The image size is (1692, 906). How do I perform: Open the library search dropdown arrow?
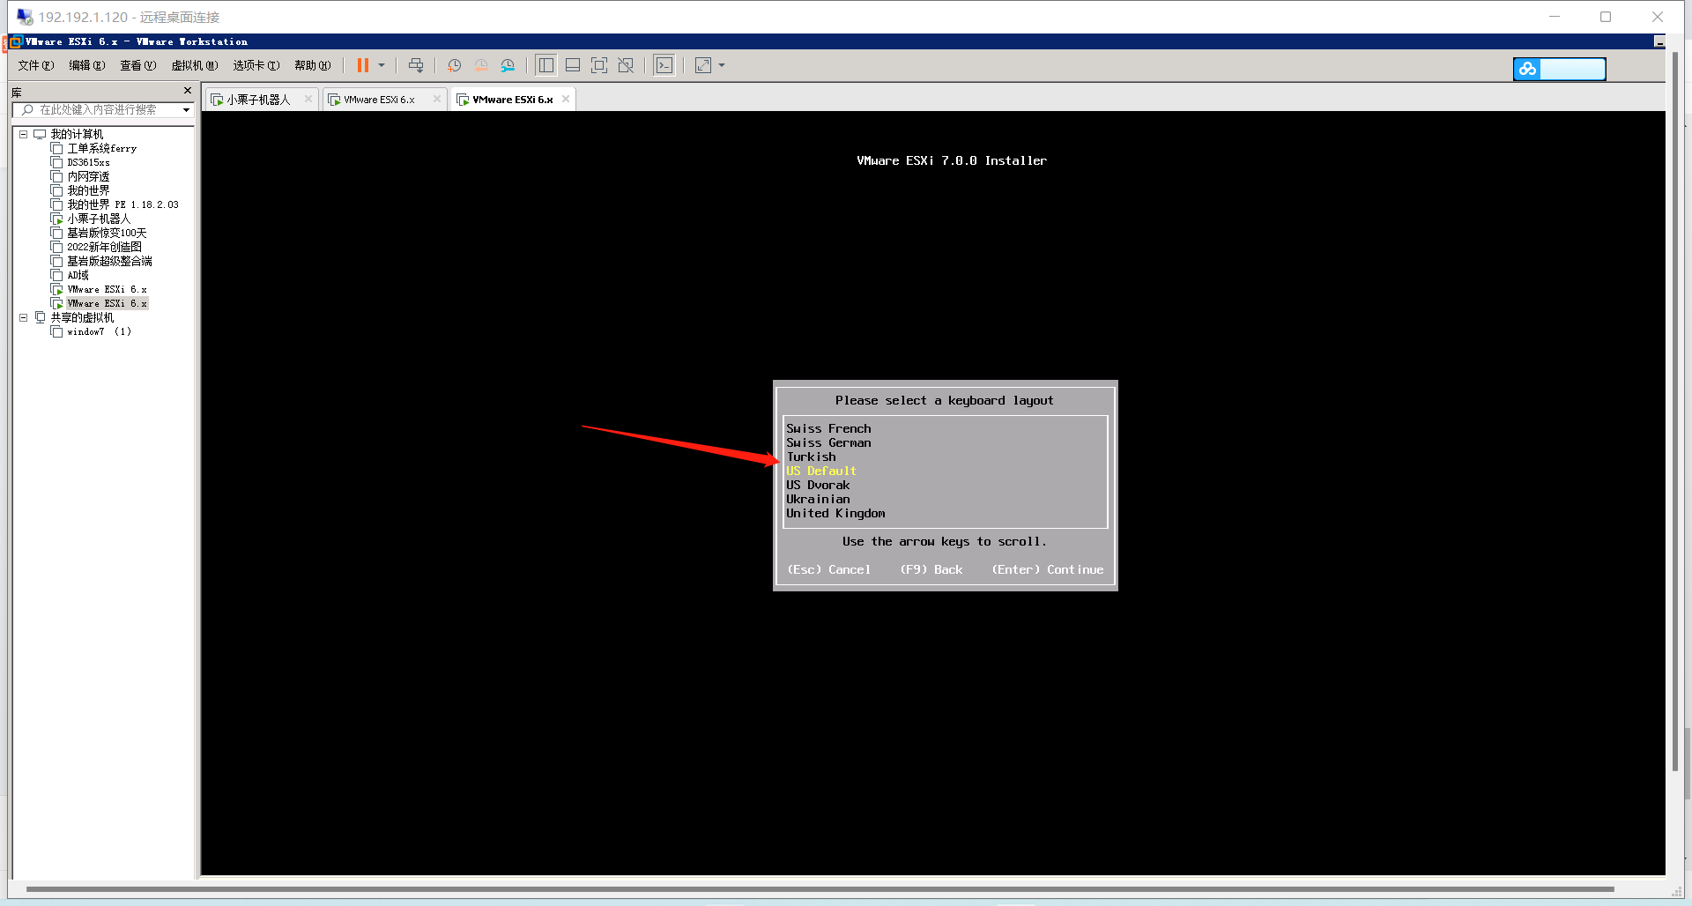pyautogui.click(x=186, y=110)
